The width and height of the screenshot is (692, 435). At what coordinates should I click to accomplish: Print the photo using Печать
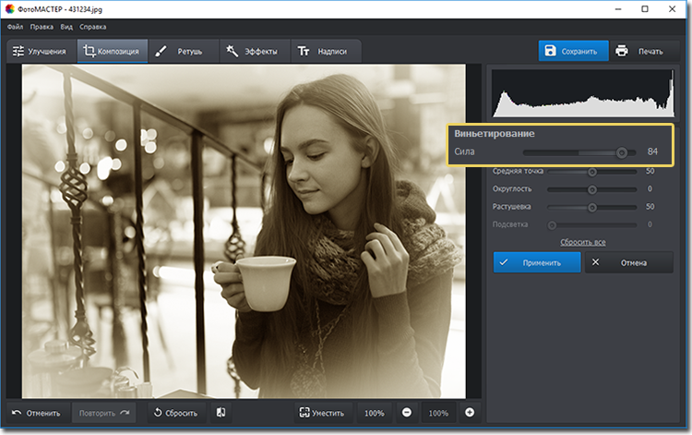tap(639, 51)
